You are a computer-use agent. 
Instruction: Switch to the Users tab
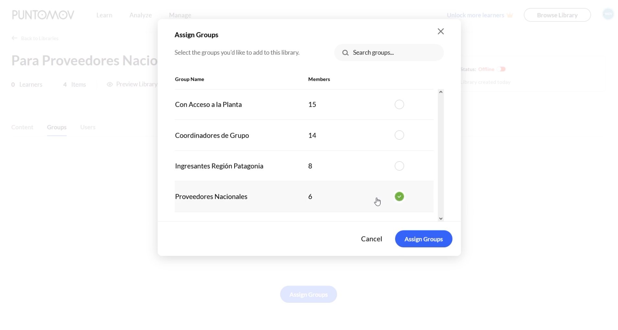coord(88,127)
